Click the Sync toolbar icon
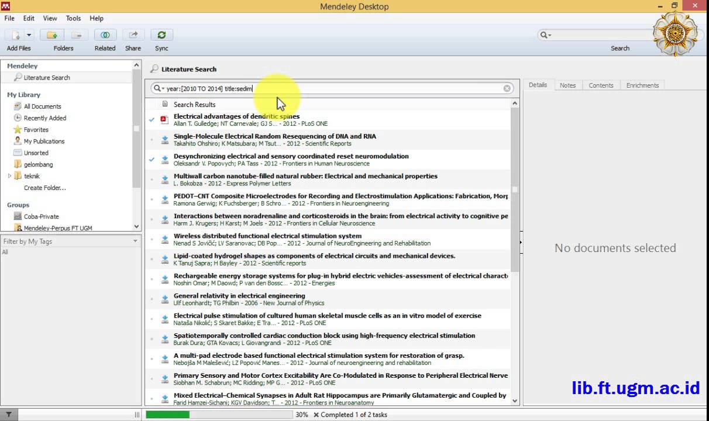 (161, 35)
